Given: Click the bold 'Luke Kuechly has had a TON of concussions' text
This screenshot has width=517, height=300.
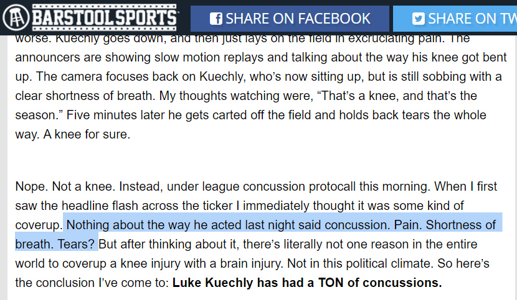Looking at the screenshot, I should click(307, 283).
